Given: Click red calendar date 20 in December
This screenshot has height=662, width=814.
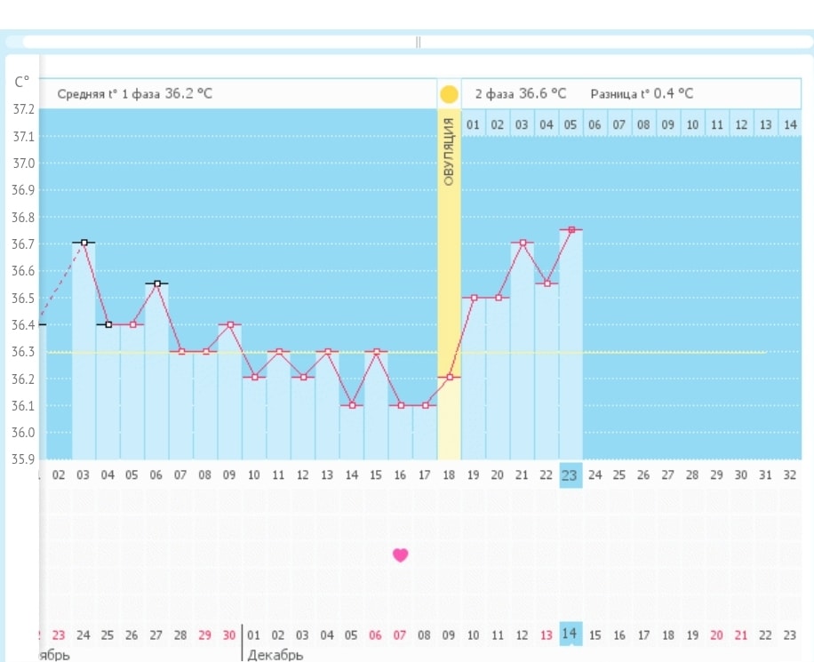Looking at the screenshot, I should tap(716, 635).
